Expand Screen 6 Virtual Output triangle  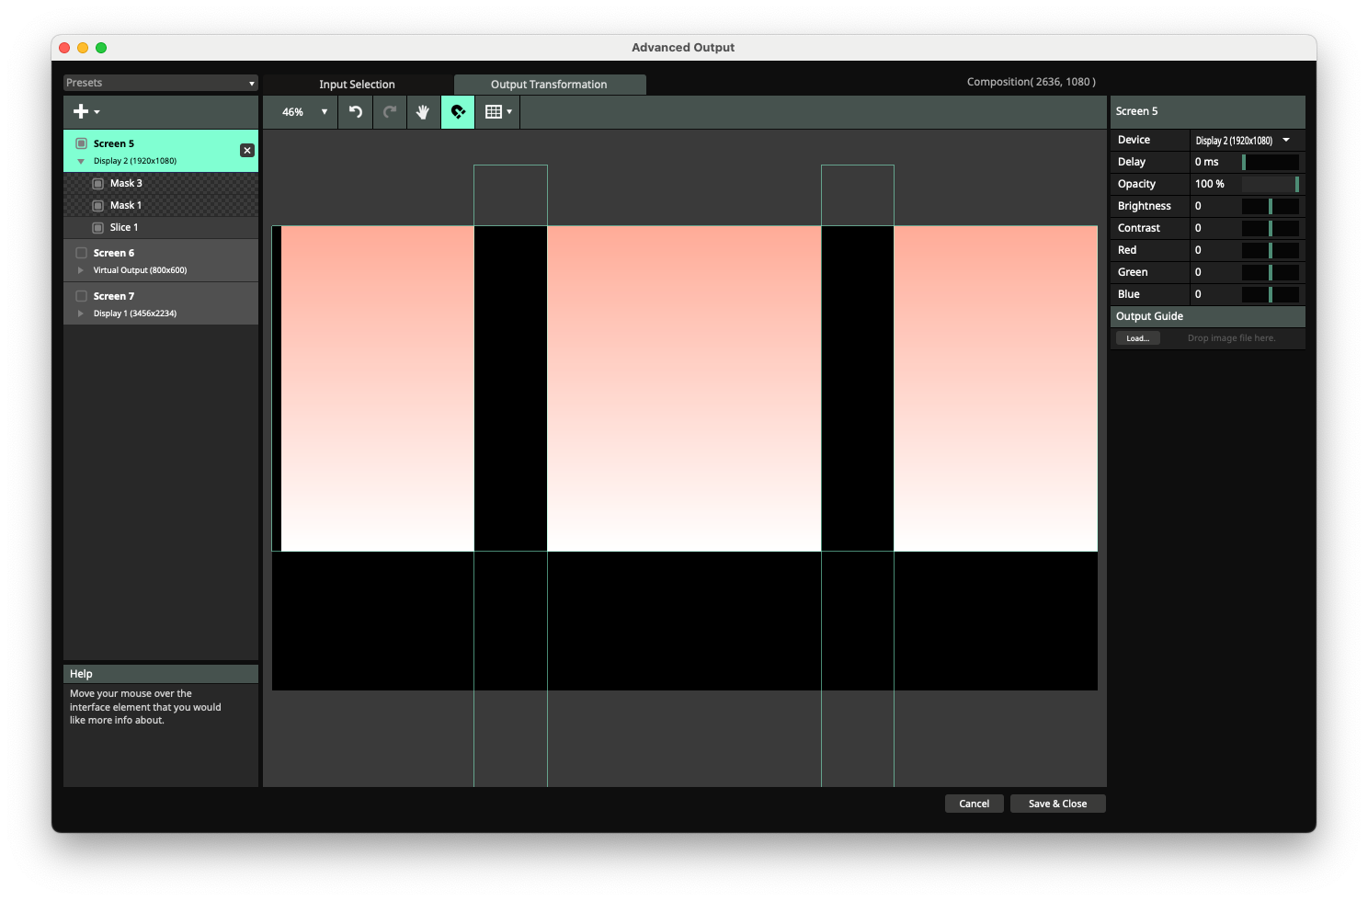(x=81, y=270)
